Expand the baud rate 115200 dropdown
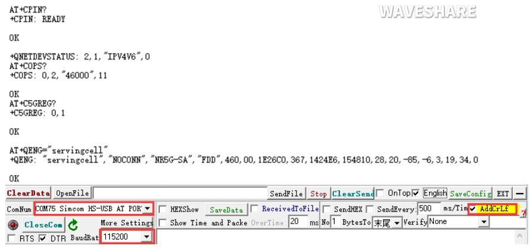 [x=146, y=237]
